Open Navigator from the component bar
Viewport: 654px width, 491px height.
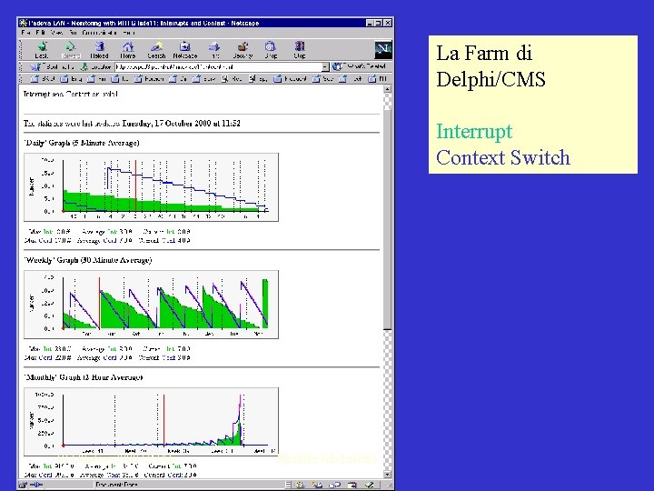coord(300,486)
